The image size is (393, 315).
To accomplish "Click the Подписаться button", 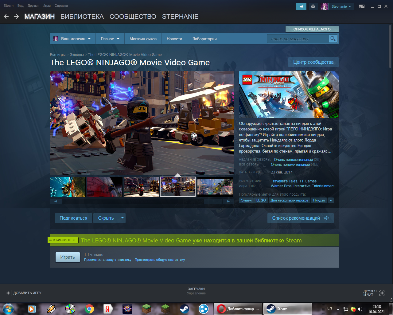I will (x=73, y=218).
